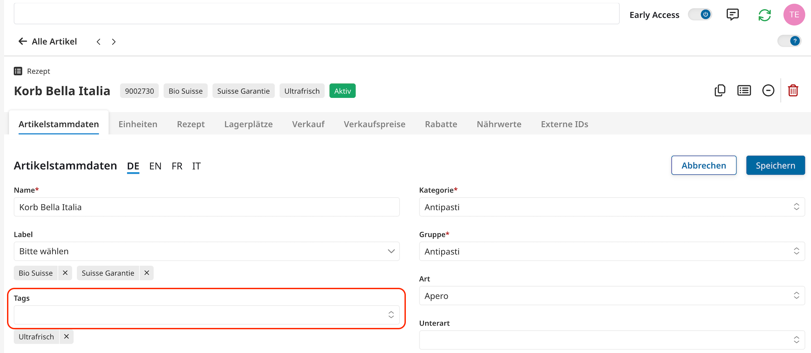Click the green refresh sync icon
The width and height of the screenshot is (811, 353).
(x=764, y=15)
